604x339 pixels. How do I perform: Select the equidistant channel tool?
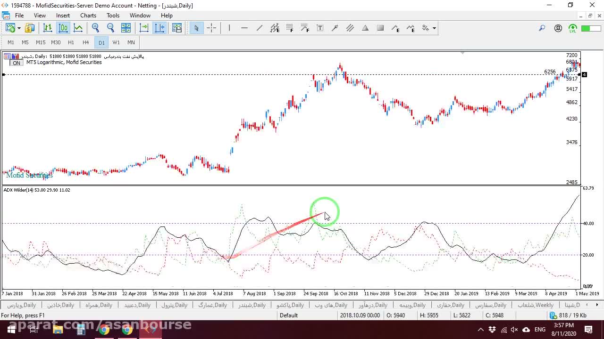[275, 28]
